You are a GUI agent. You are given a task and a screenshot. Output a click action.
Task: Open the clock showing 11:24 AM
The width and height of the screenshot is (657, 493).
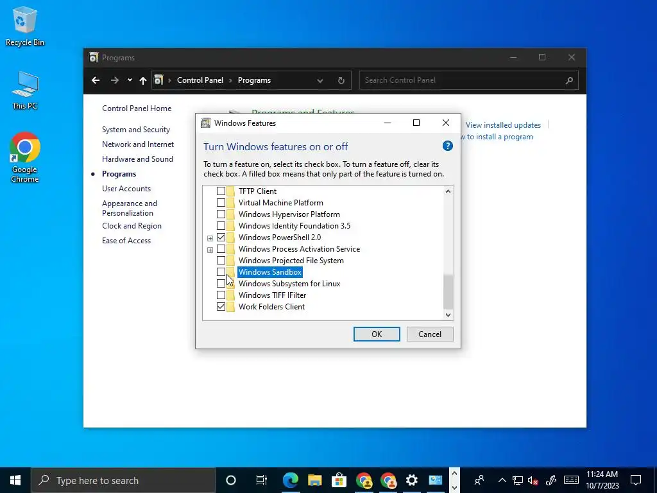pos(602,480)
